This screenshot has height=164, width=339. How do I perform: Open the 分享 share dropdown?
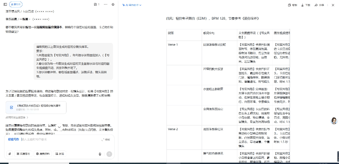pyautogui.click(x=319, y=5)
